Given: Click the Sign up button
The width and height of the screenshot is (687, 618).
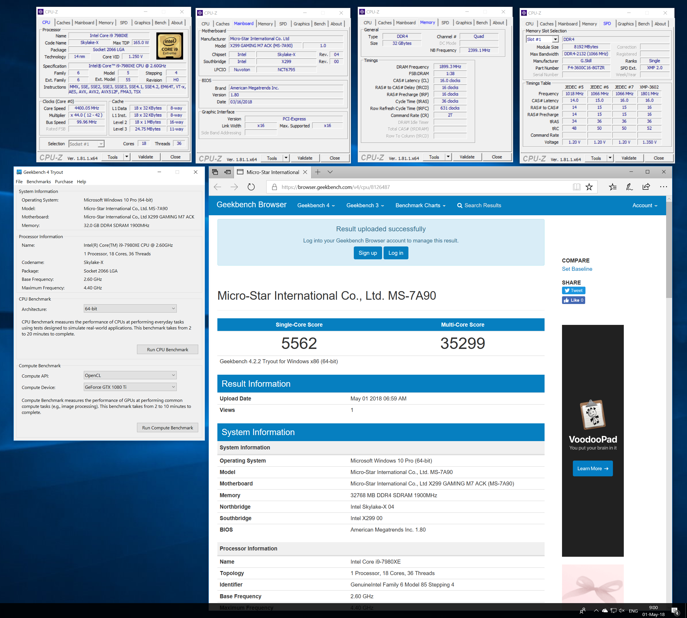Looking at the screenshot, I should click(368, 253).
